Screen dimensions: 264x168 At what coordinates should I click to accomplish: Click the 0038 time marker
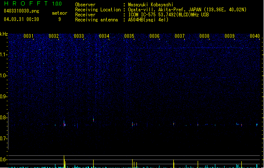(x=204, y=36)
